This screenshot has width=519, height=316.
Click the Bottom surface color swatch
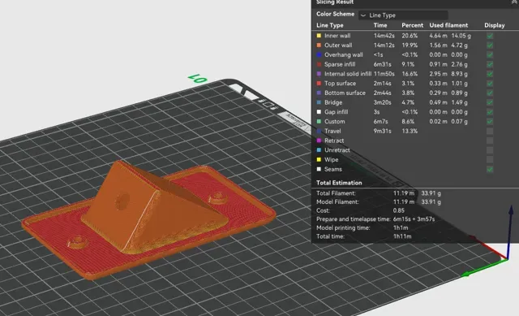coord(319,93)
